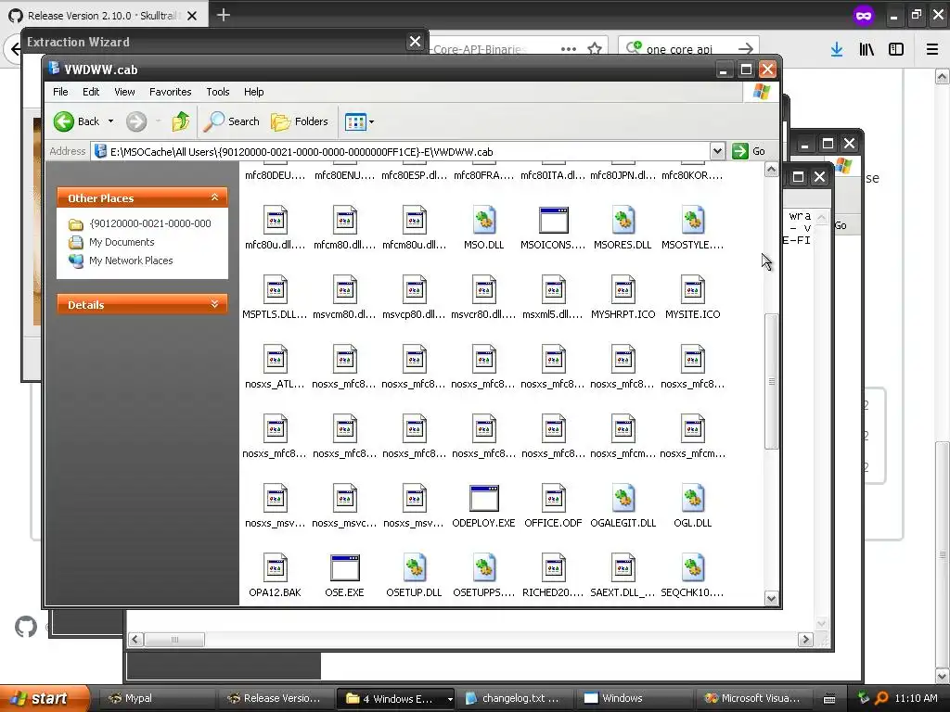
Task: Expand the Details panel
Action: 214,304
